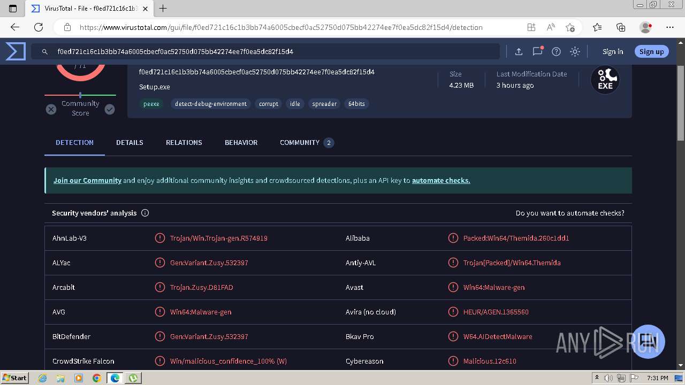Switch to the RELATIONS tab
The image size is (685, 385).
184,143
